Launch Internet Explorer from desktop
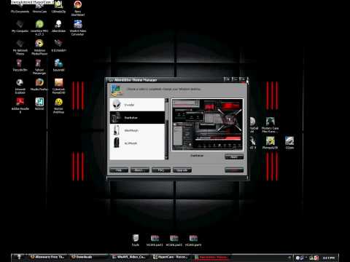The image size is (350, 262). (x=20, y=86)
